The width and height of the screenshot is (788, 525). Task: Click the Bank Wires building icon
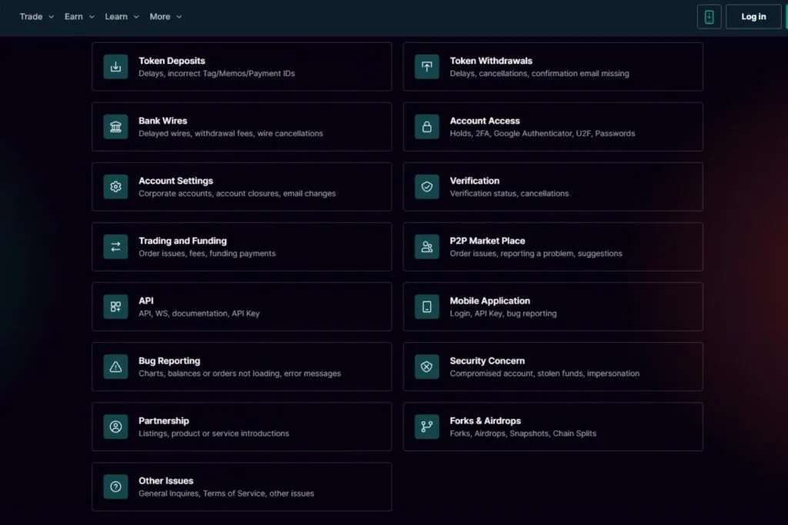115,127
